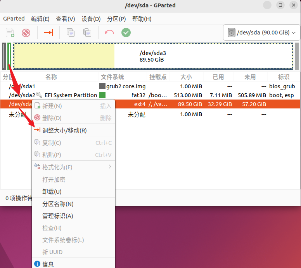Apply all operations with green checkmark
Screen dimensions: 301x268
[126, 33]
